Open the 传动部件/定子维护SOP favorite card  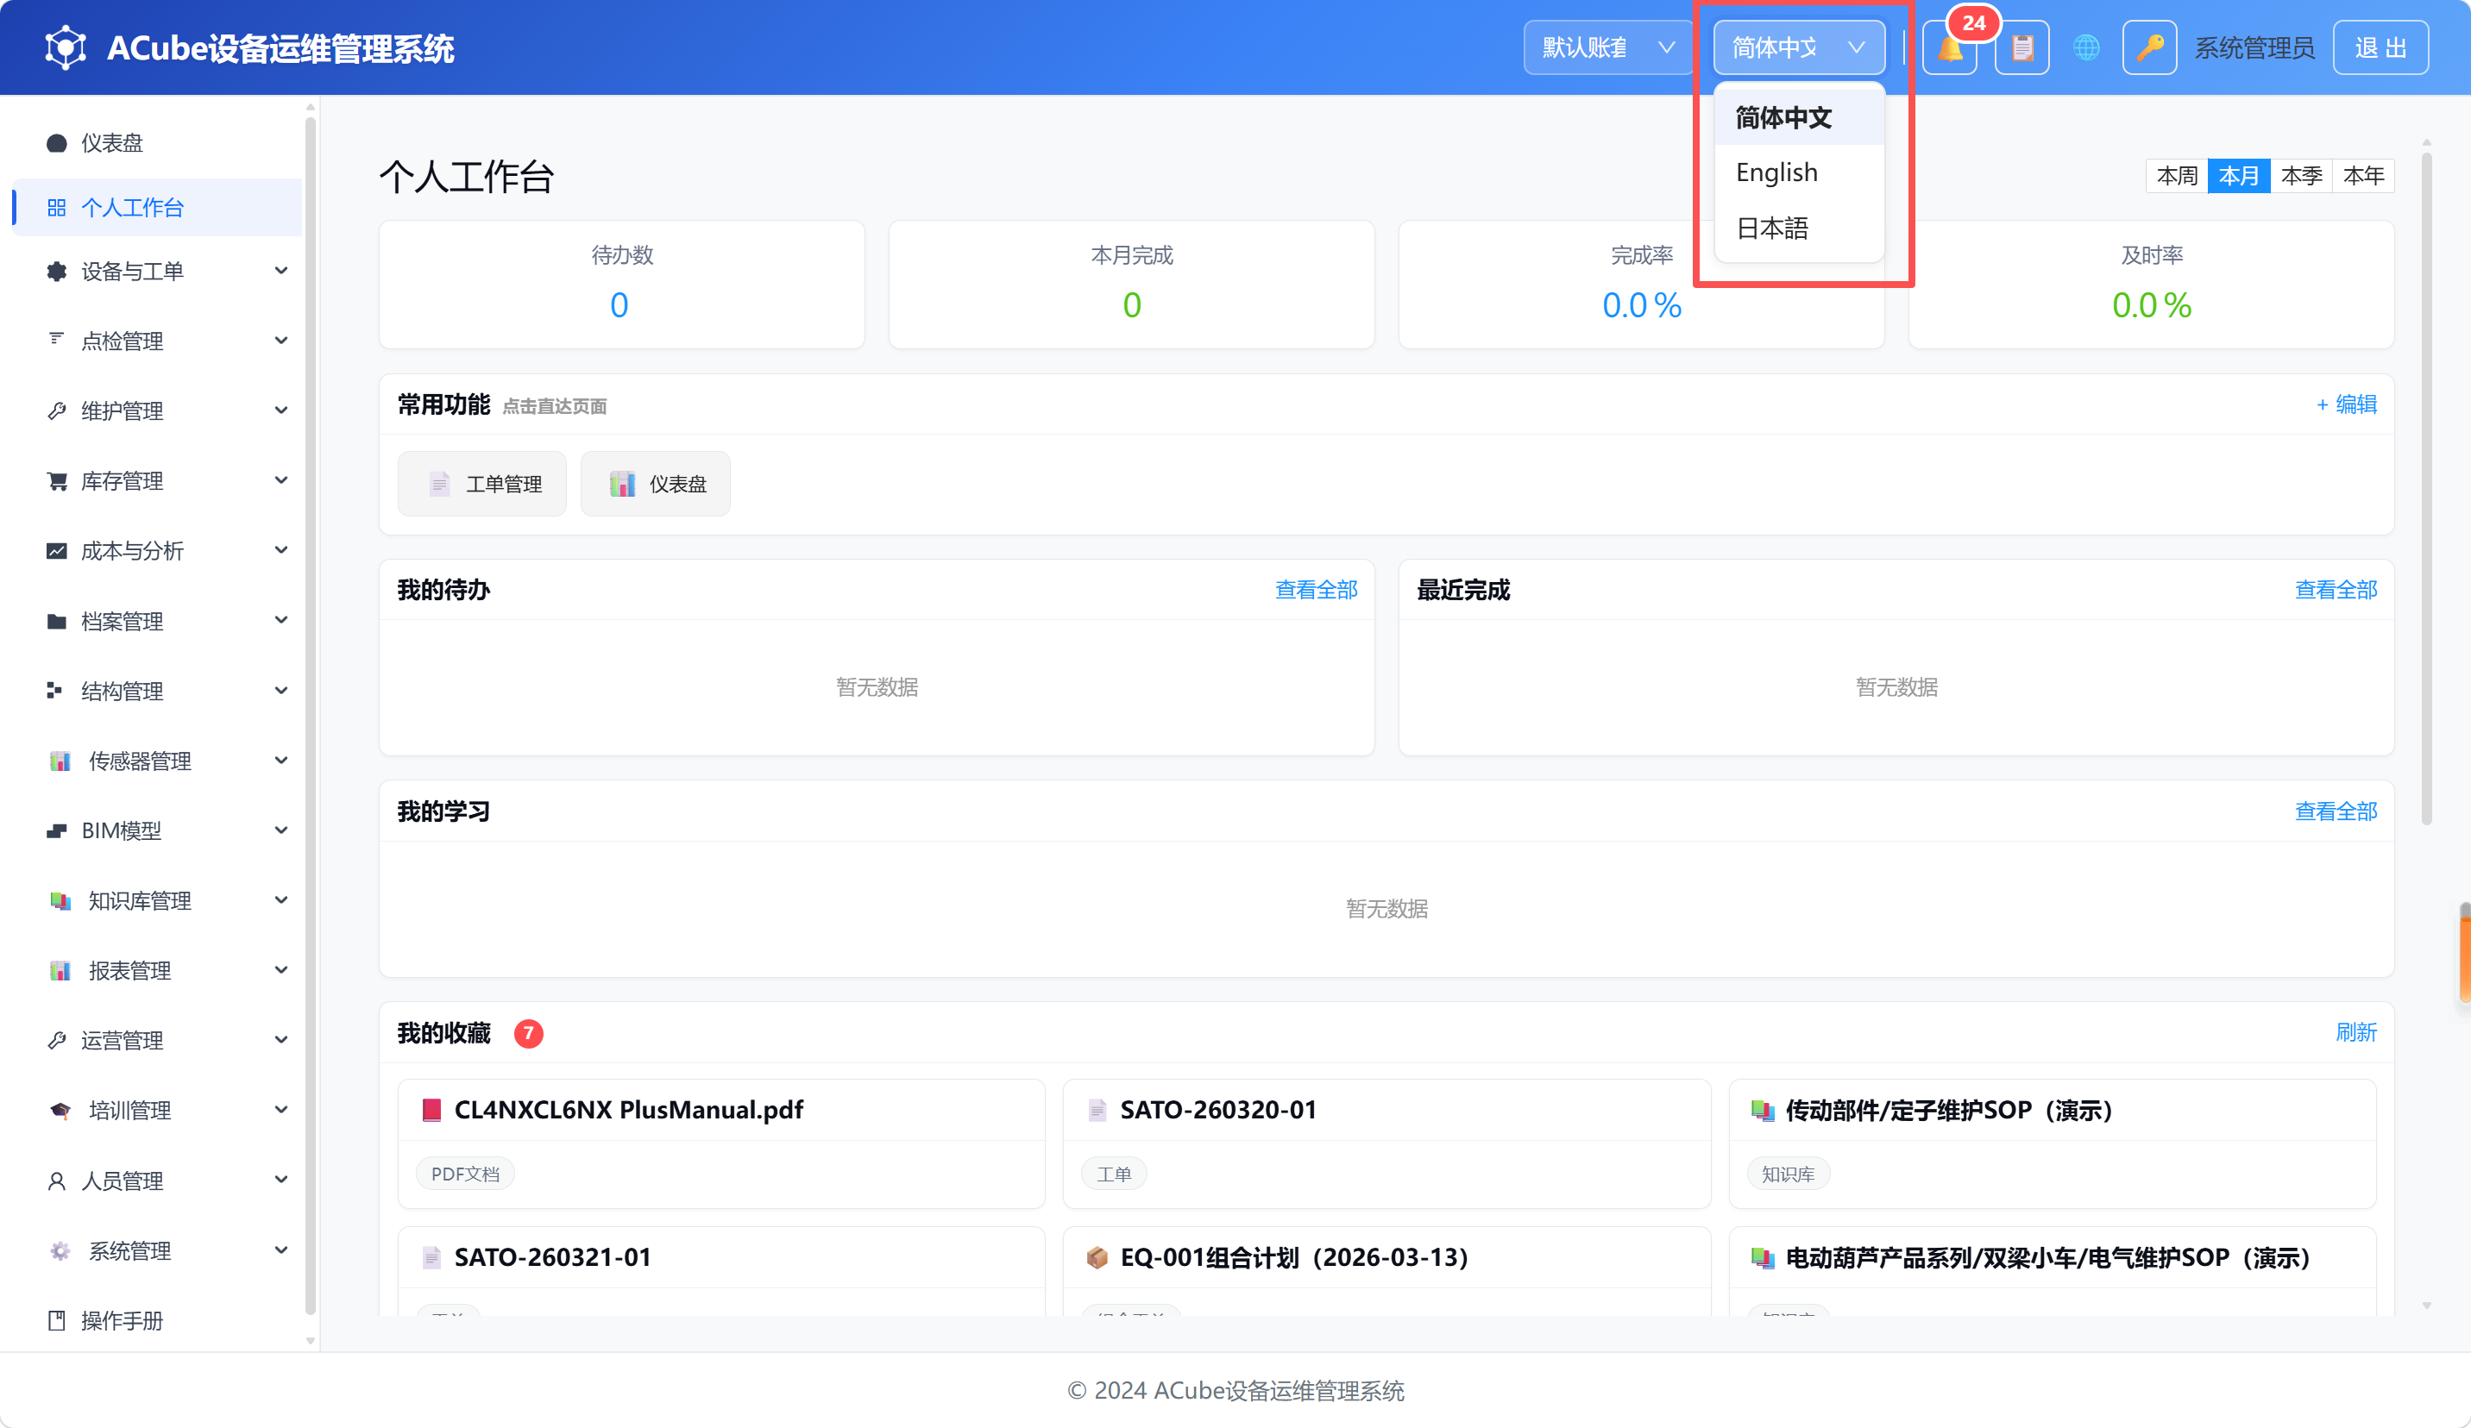point(2052,1143)
